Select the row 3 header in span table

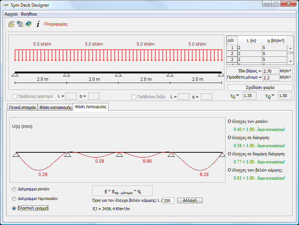(232, 59)
